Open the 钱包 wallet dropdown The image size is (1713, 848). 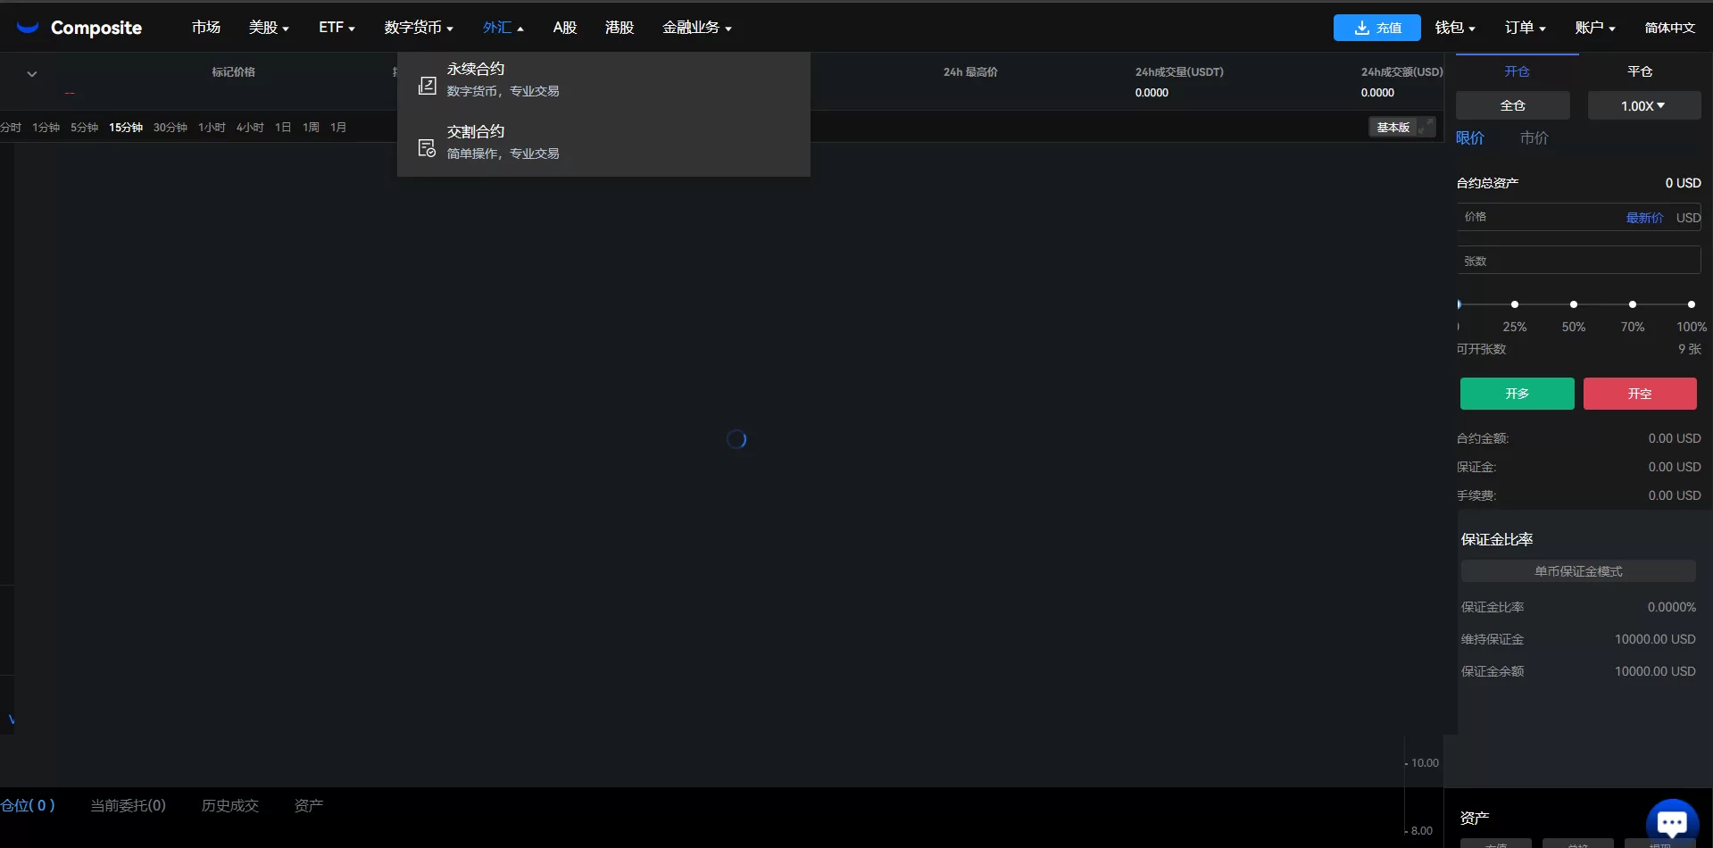[1454, 28]
